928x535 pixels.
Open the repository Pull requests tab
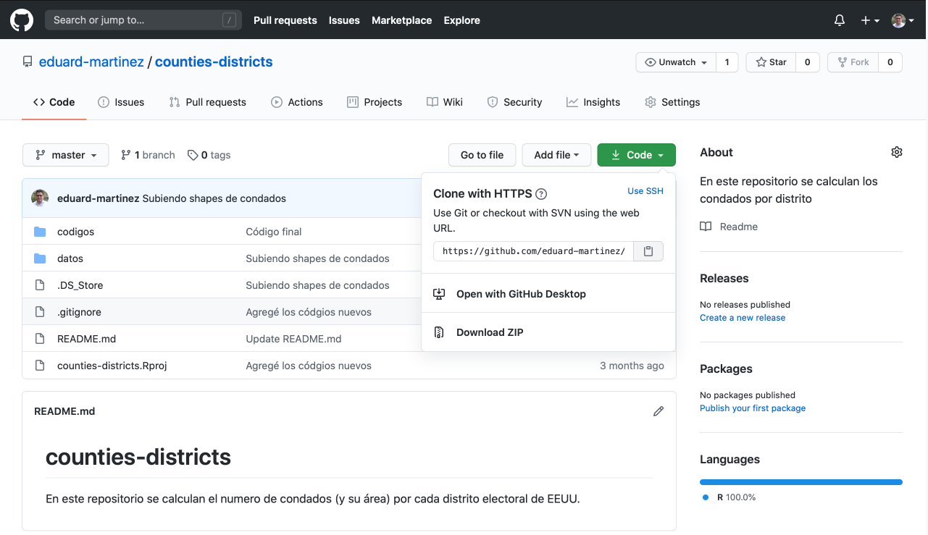coord(207,102)
